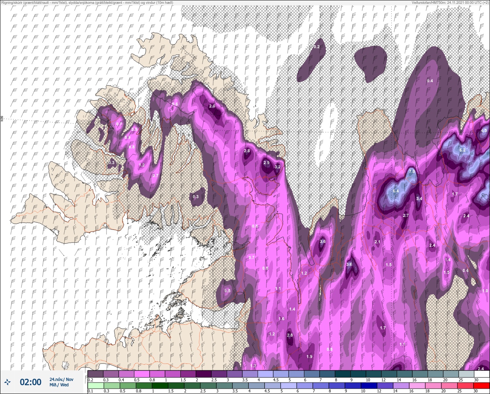Click the 3.4 precipitation value on map

419,199
